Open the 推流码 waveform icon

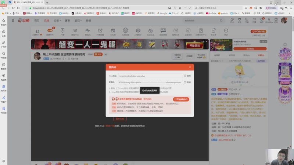(x=87, y=32)
